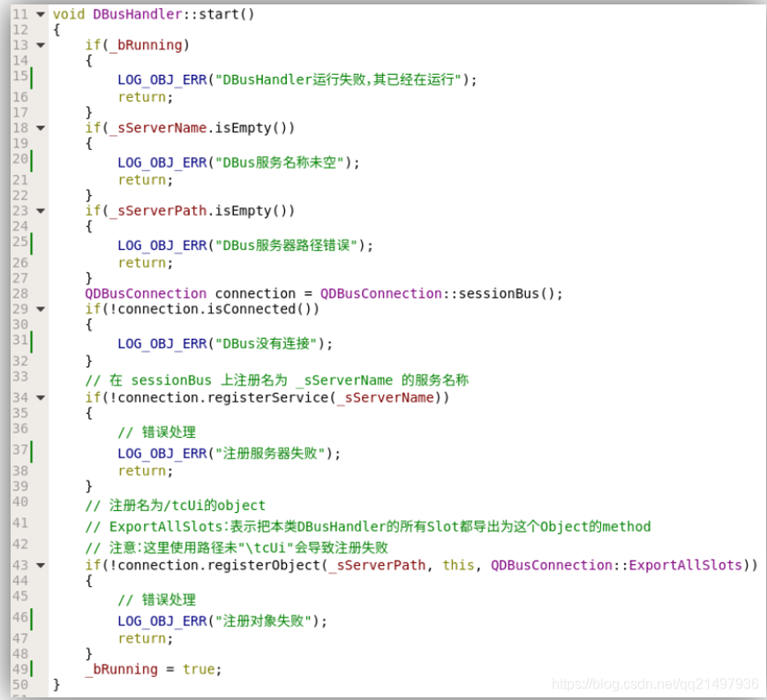Viewport: 767px width, 700px height.
Task: Click the string "DBus没有连接"
Action: pyautogui.click(x=266, y=344)
